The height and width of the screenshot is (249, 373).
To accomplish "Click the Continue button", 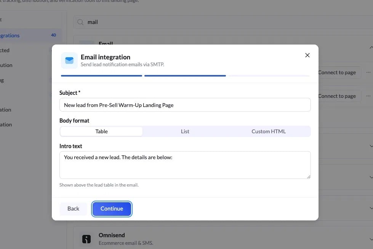I will 112,209.
